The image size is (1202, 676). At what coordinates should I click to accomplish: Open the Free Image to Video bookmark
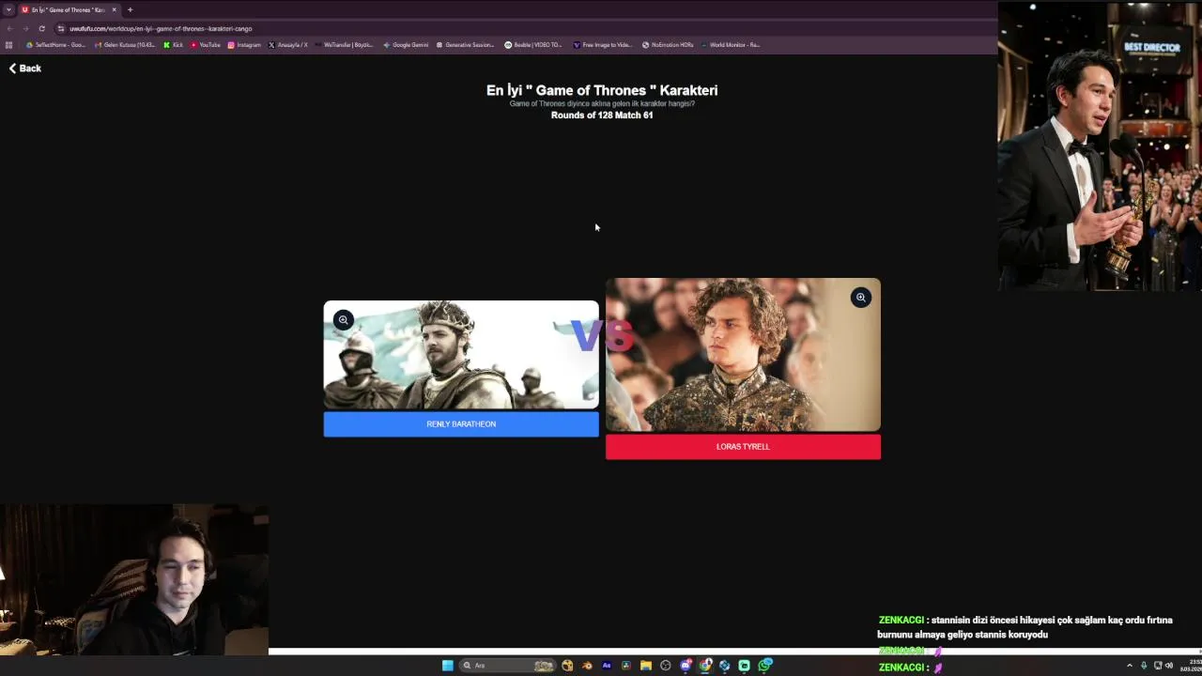click(x=603, y=45)
